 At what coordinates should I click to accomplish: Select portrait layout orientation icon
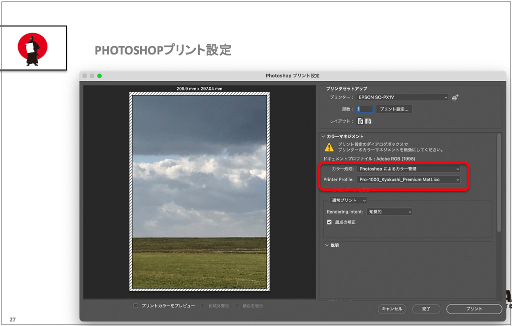point(360,121)
